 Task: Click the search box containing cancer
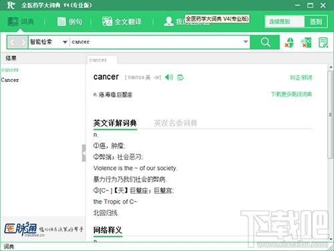coord(156,42)
